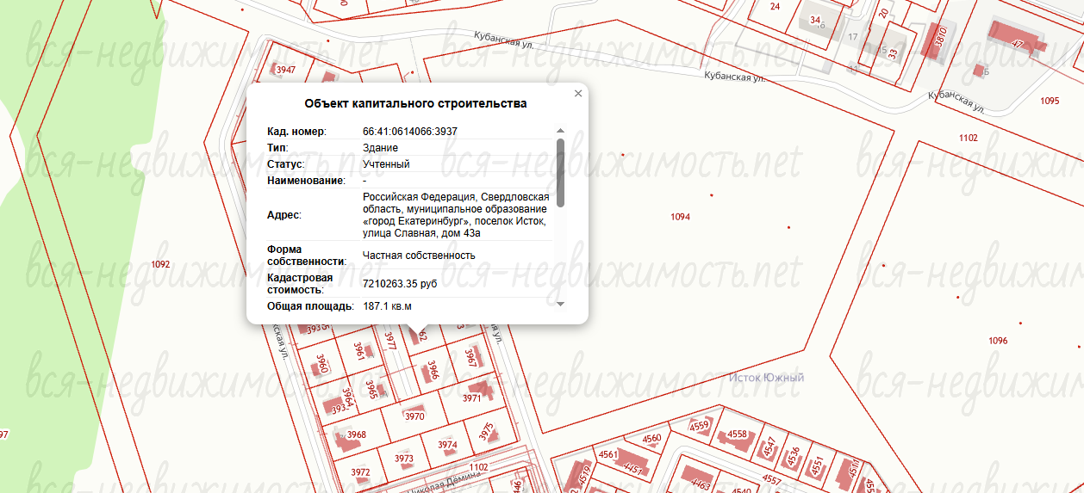Viewport: 1084px width, 493px height.
Task: Click land parcel 1094
Action: tap(680, 217)
